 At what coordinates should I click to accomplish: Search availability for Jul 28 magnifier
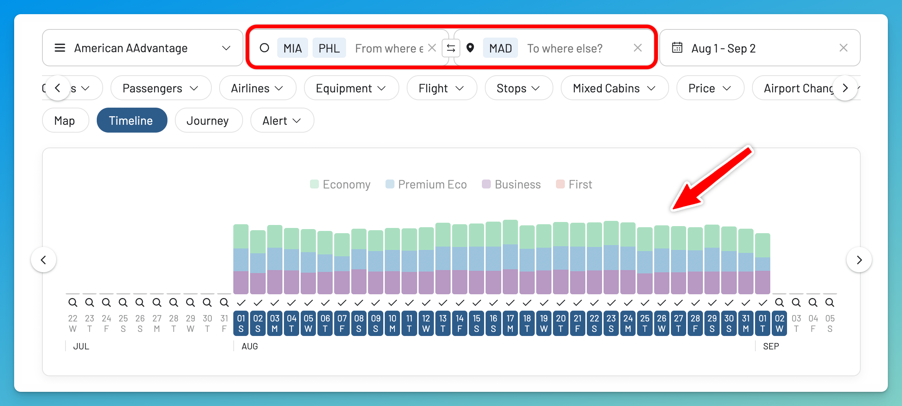pos(174,302)
